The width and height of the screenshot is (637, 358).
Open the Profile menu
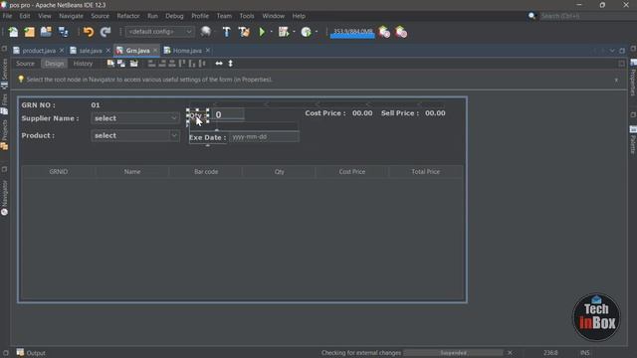coord(200,16)
